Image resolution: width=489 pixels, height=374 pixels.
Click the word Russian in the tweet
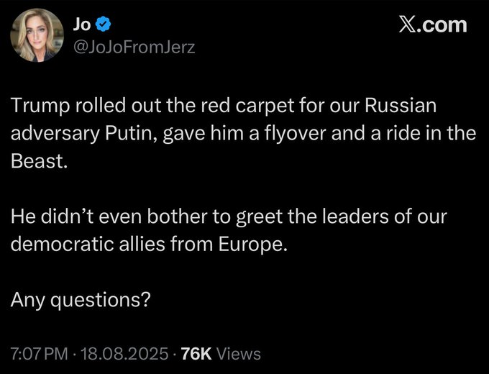401,106
